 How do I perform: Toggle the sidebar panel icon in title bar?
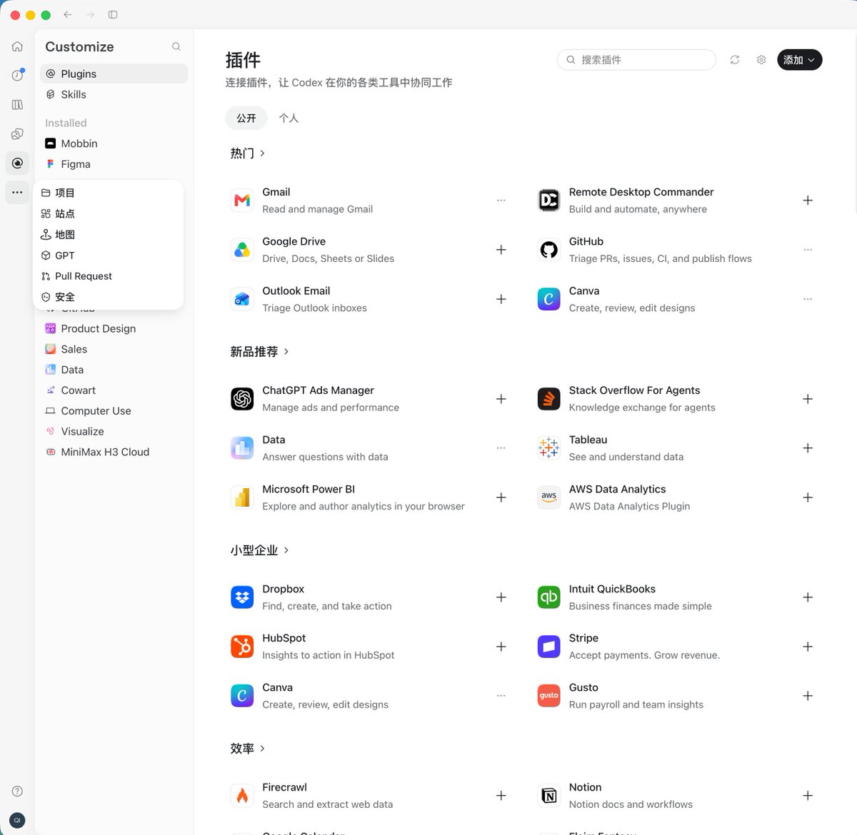point(113,14)
